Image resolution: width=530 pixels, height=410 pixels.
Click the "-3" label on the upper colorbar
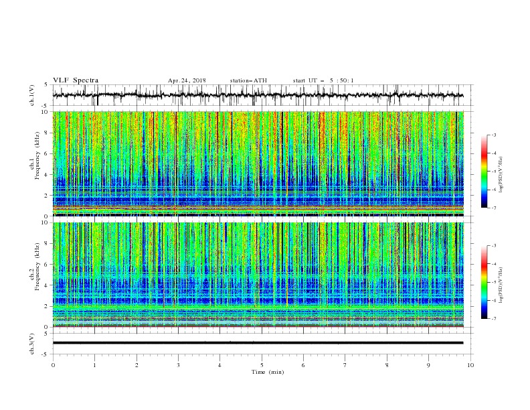click(493, 135)
